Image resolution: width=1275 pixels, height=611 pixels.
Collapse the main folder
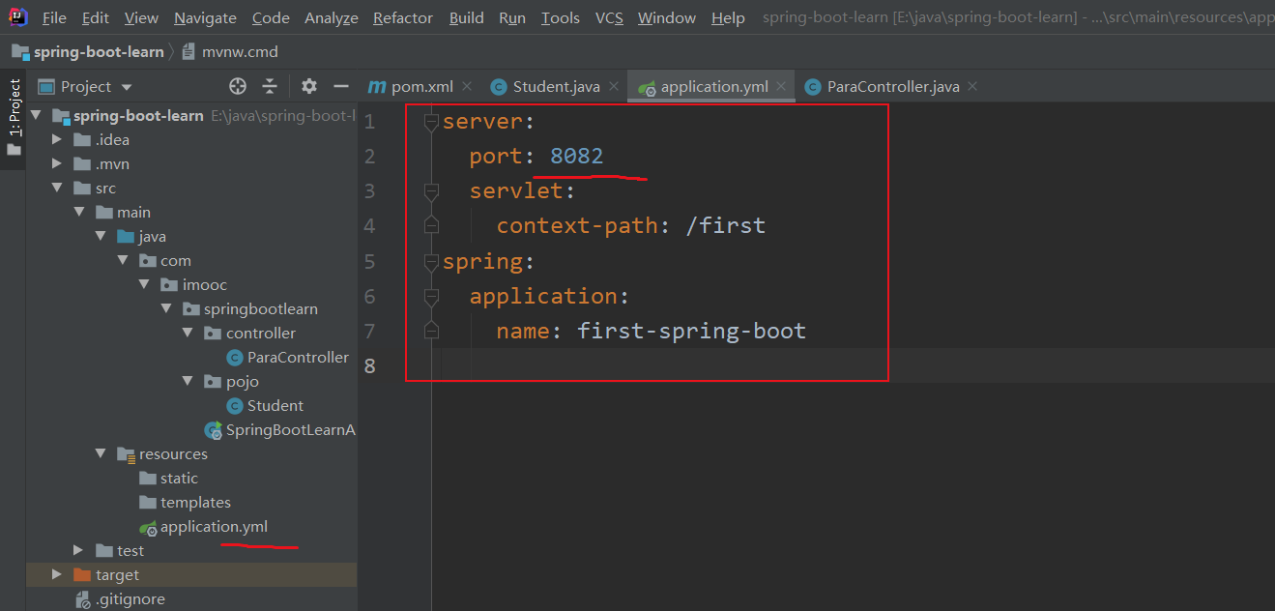pyautogui.click(x=79, y=212)
